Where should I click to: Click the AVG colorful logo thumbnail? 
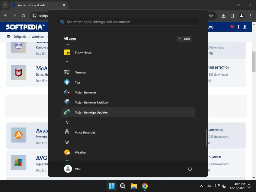click(18, 162)
